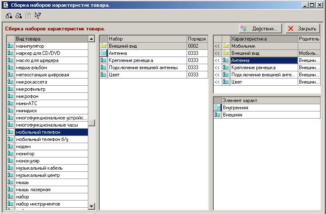Select монитор in the product type list
Viewport: 326px width, 214px height.
pyautogui.click(x=25, y=154)
